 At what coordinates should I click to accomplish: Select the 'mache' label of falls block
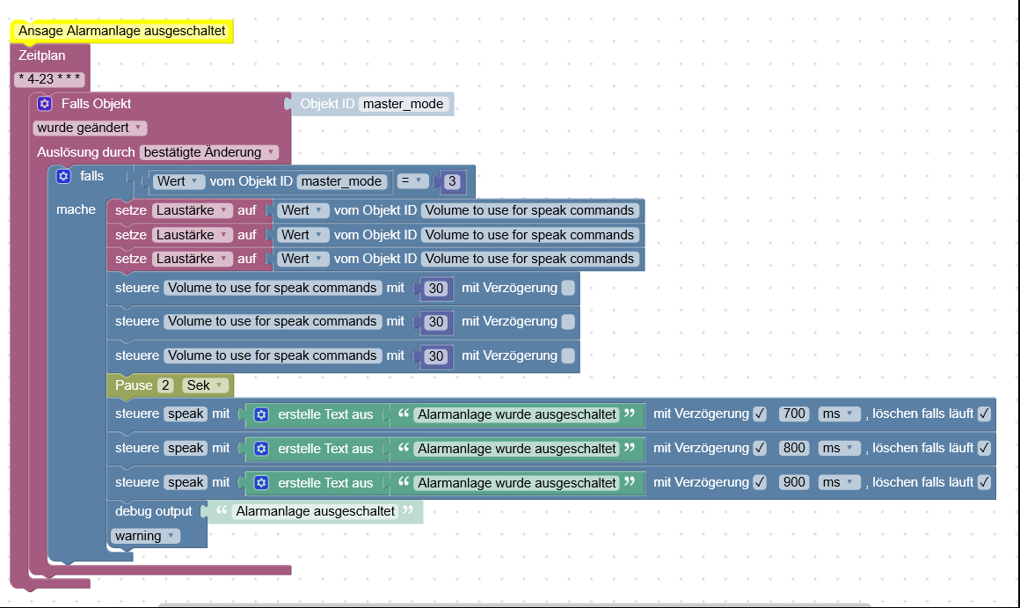coord(76,209)
